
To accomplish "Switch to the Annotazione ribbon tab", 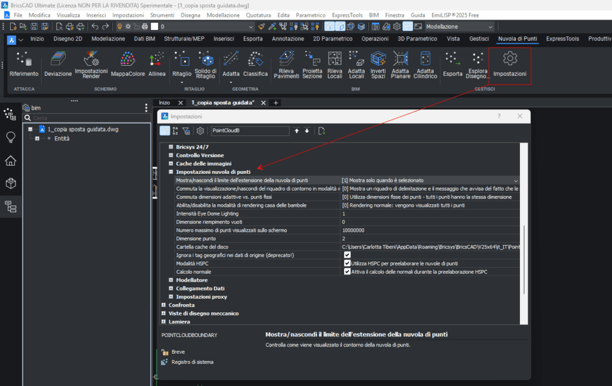I will (287, 39).
